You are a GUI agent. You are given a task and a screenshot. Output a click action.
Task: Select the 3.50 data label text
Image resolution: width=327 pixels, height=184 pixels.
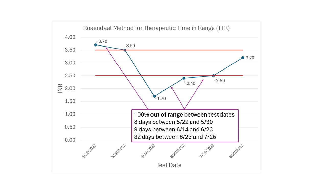coord(131,46)
